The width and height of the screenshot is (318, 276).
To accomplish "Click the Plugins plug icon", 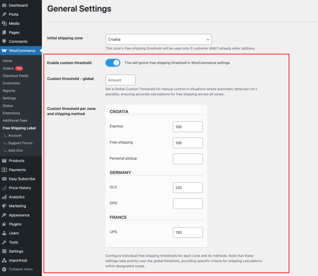I will (4, 224).
